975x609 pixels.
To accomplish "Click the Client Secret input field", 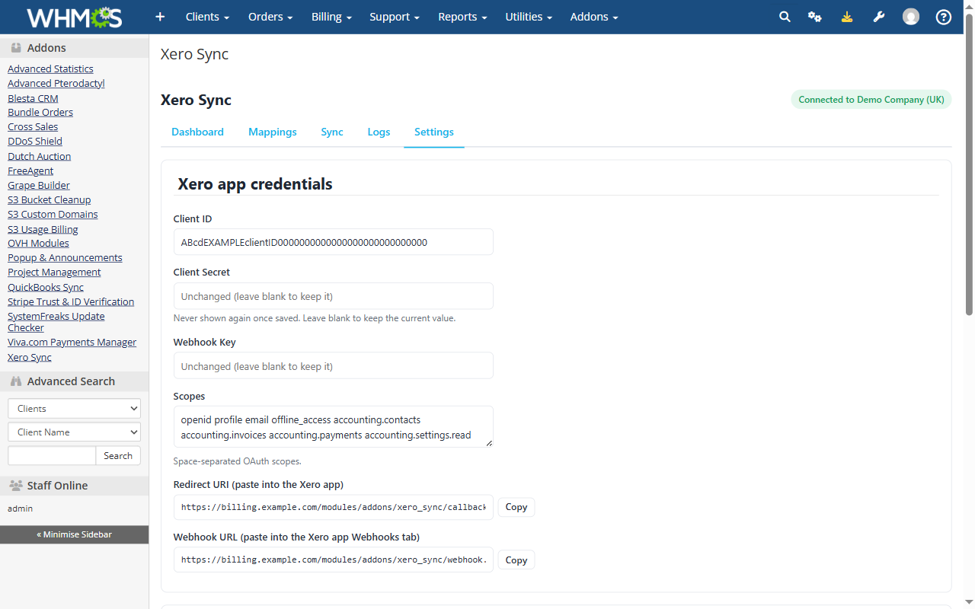I will click(334, 296).
